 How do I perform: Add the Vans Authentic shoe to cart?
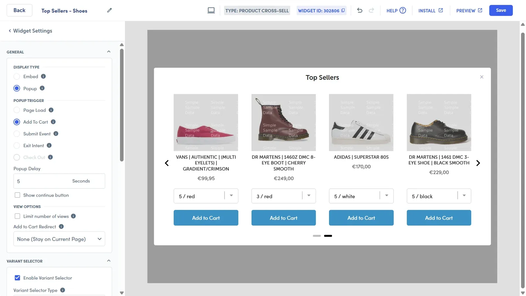[x=206, y=218]
